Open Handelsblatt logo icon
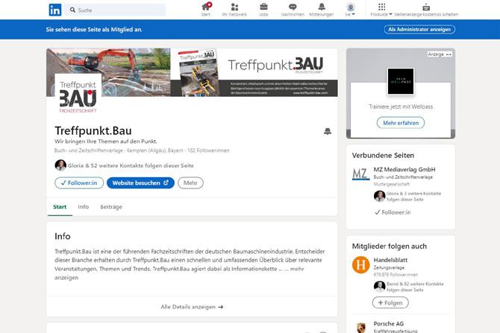 click(x=360, y=265)
